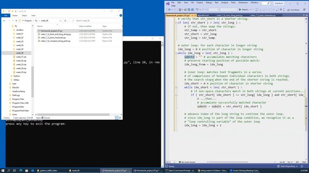Click Explorer Up one level arrow
This screenshot has height=173, width=309.
tap(16, 21)
